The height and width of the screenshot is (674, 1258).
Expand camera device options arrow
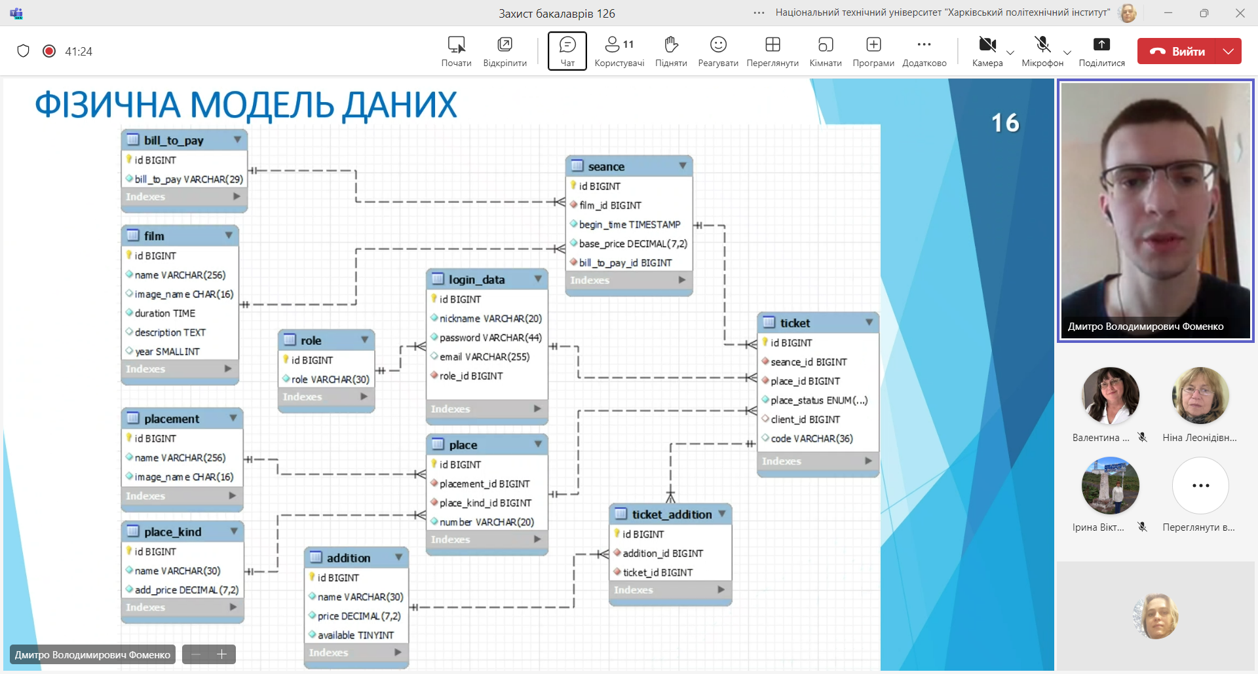[x=1010, y=52]
